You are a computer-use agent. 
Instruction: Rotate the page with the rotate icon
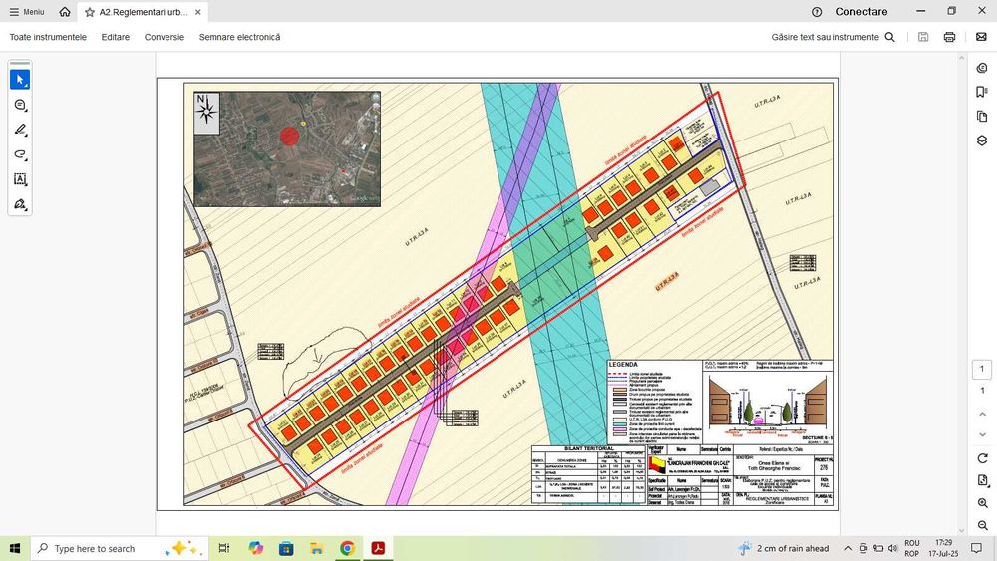(983, 457)
